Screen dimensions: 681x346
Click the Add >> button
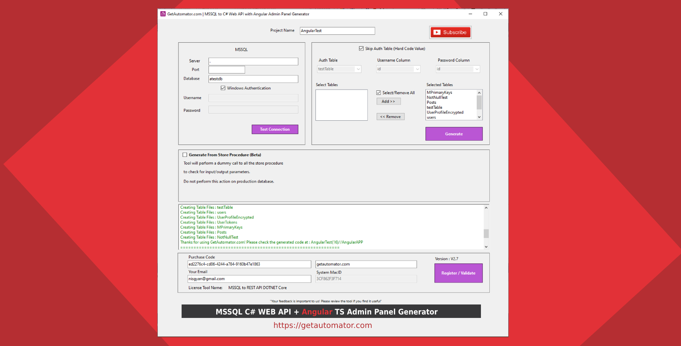click(389, 101)
